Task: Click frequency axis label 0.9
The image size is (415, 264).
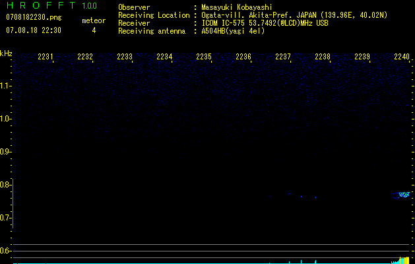Action: pyautogui.click(x=6, y=152)
